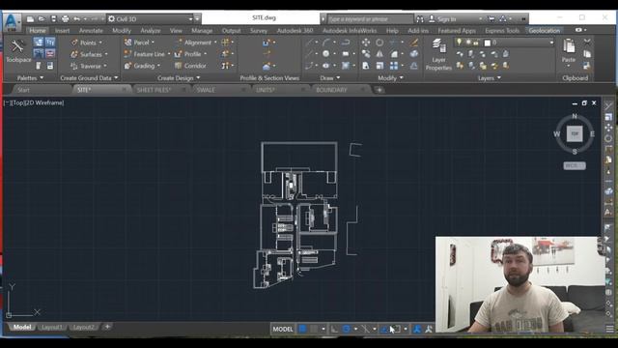The height and width of the screenshot is (348, 618).
Task: Select the Move tool in Modify panel
Action: click(x=366, y=43)
